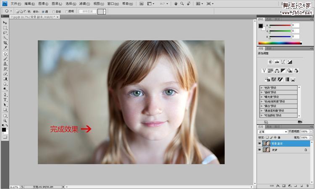Click the layer style fx icon
The image size is (315, 189).
pyautogui.click(x=278, y=186)
